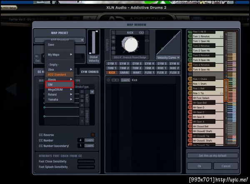Switch to the CYM CHOKES tab

[x=90, y=72]
